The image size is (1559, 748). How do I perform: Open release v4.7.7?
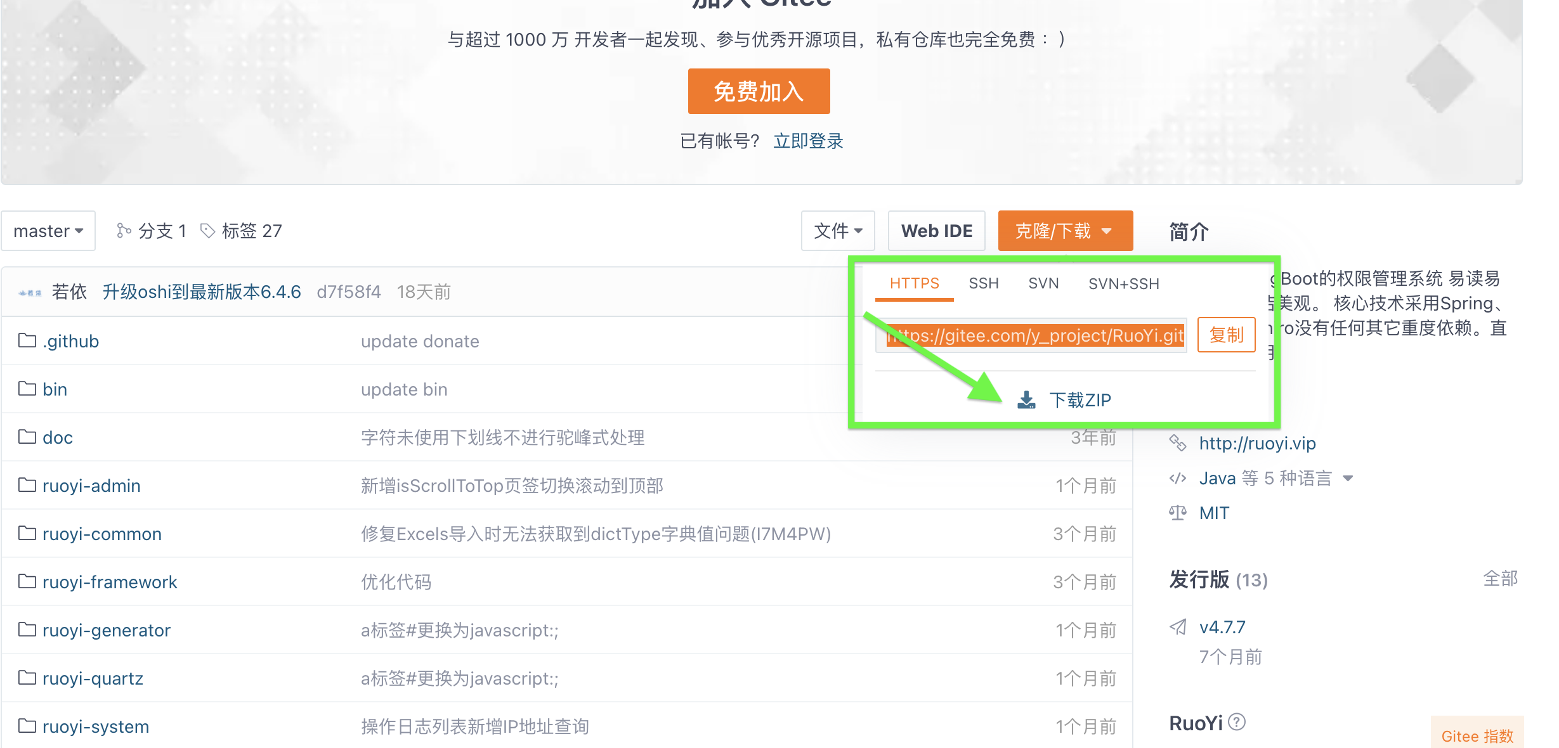tap(1222, 627)
